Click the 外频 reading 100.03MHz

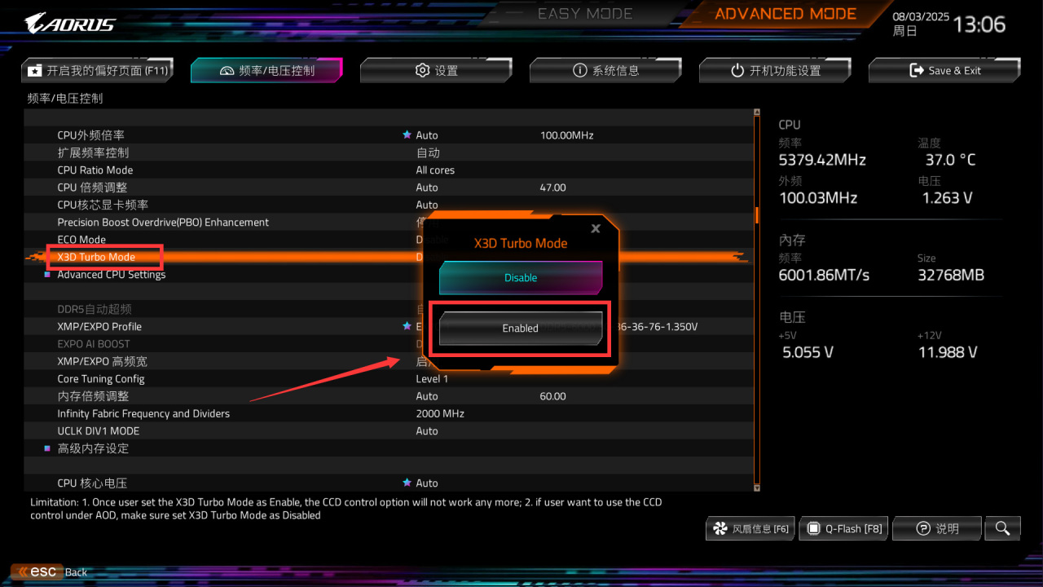click(x=817, y=198)
